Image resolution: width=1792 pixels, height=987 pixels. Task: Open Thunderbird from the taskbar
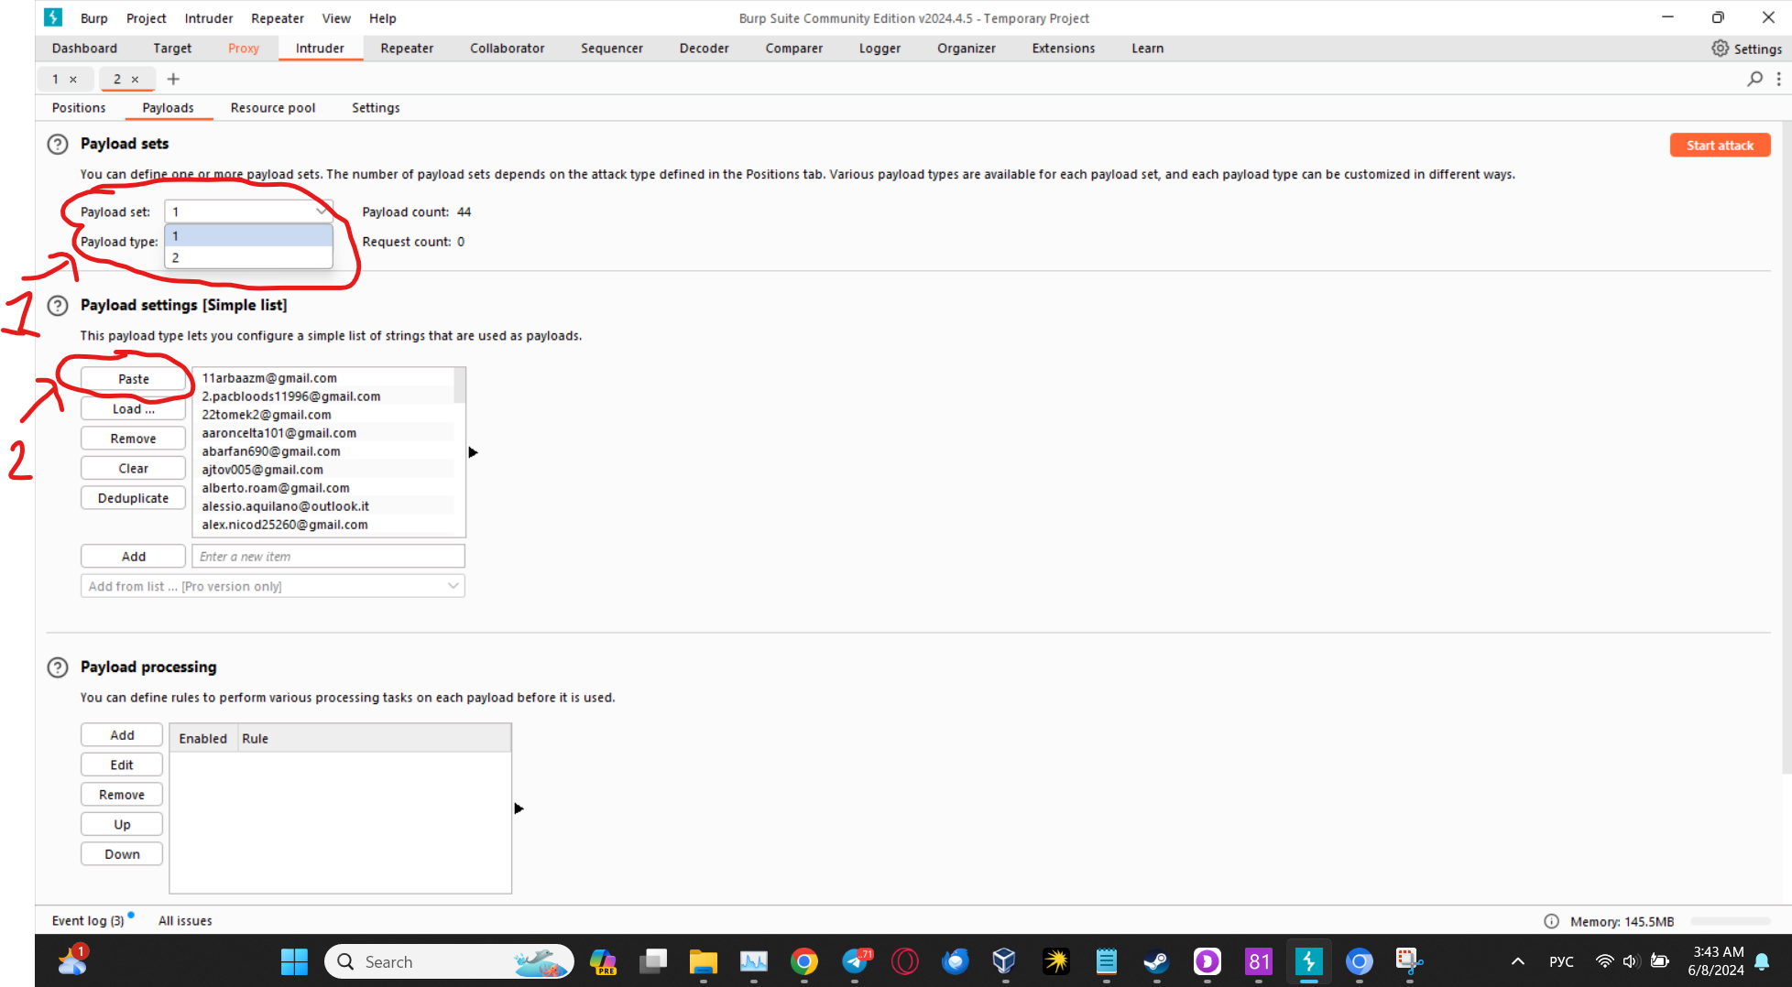[956, 961]
